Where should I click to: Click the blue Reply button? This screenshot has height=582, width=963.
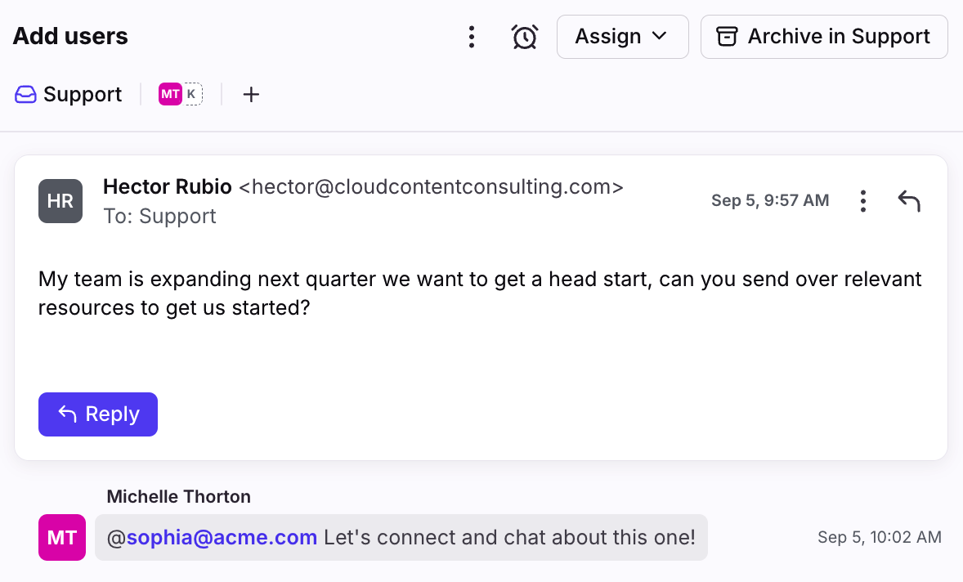click(97, 414)
